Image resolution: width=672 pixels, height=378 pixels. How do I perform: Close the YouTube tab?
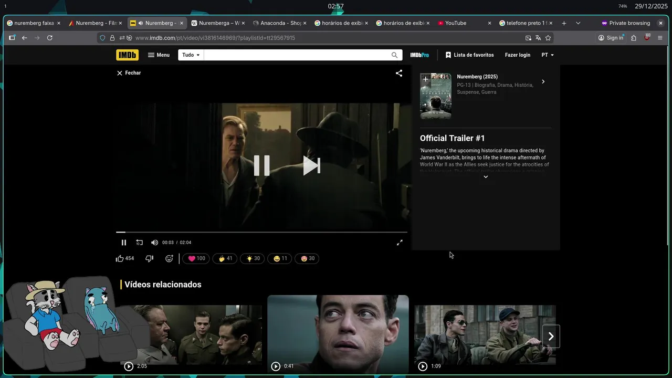click(490, 23)
